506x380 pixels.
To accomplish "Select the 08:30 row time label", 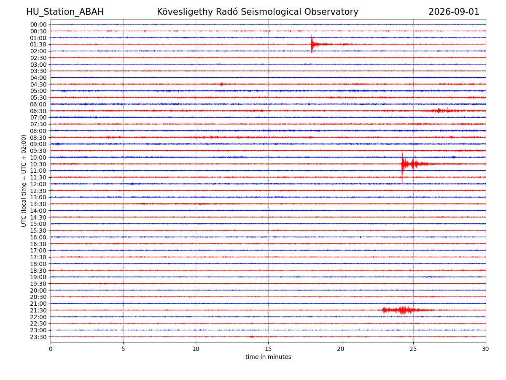I will [38, 138].
